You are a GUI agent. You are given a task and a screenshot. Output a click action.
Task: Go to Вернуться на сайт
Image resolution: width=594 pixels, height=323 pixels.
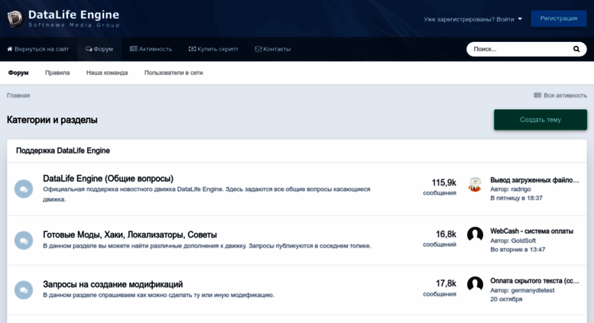(38, 49)
